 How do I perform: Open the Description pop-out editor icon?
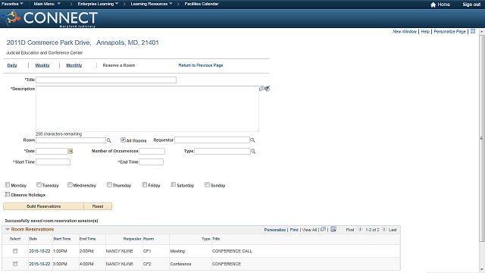pos(261,89)
